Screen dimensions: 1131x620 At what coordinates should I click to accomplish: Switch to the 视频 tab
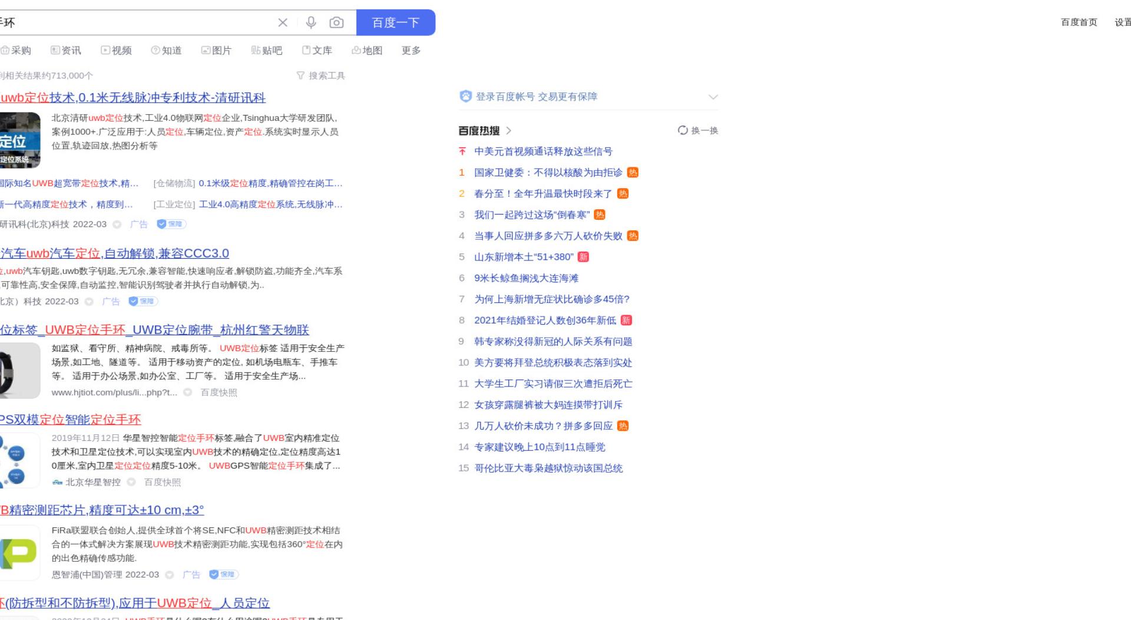click(x=116, y=51)
